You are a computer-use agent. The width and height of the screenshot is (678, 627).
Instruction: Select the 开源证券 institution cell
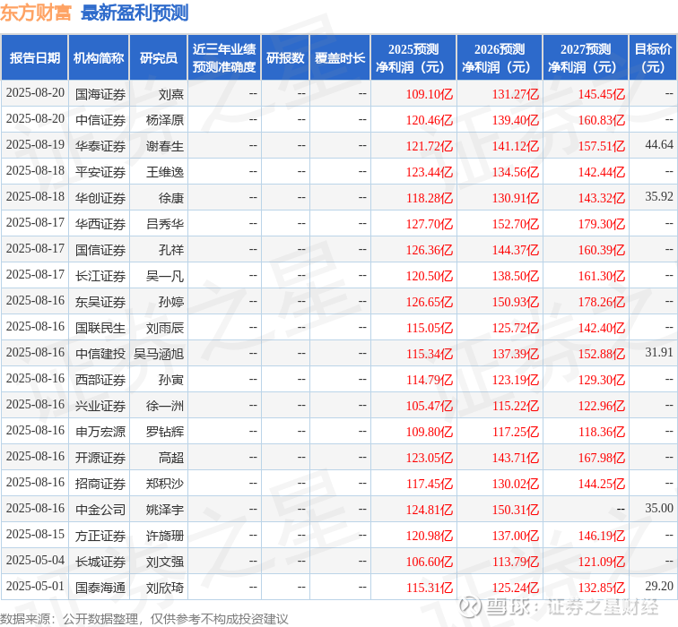point(100,458)
